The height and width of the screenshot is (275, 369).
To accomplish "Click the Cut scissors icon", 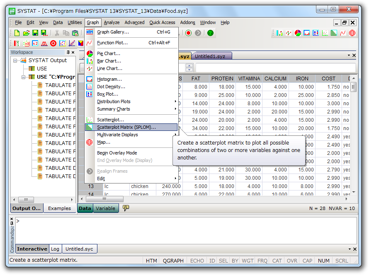I will (x=57, y=33).
